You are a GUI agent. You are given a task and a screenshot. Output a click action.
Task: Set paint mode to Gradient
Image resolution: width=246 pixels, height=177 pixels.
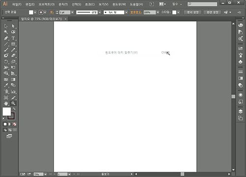pyautogui.click(x=10, y=124)
